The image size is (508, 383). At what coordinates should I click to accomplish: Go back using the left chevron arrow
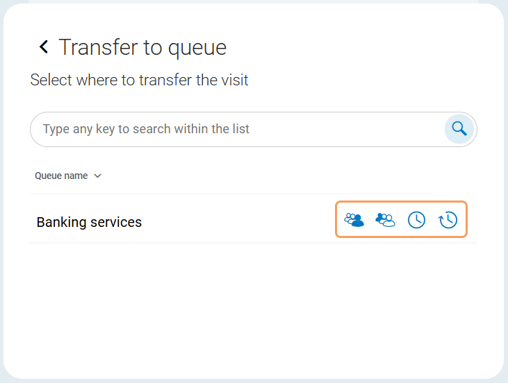point(44,47)
